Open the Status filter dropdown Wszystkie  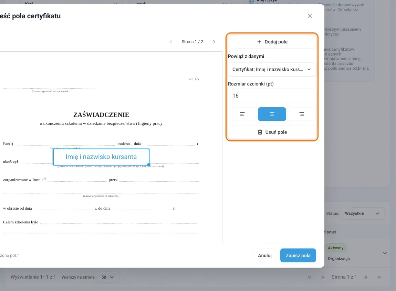pyautogui.click(x=362, y=213)
